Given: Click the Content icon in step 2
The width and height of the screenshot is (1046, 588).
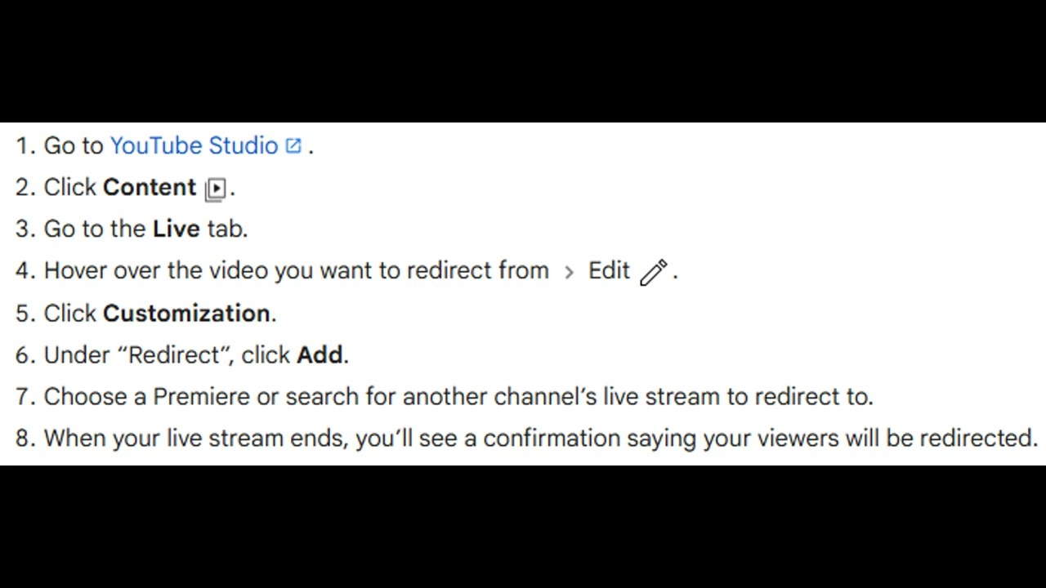Looking at the screenshot, I should pyautogui.click(x=216, y=189).
